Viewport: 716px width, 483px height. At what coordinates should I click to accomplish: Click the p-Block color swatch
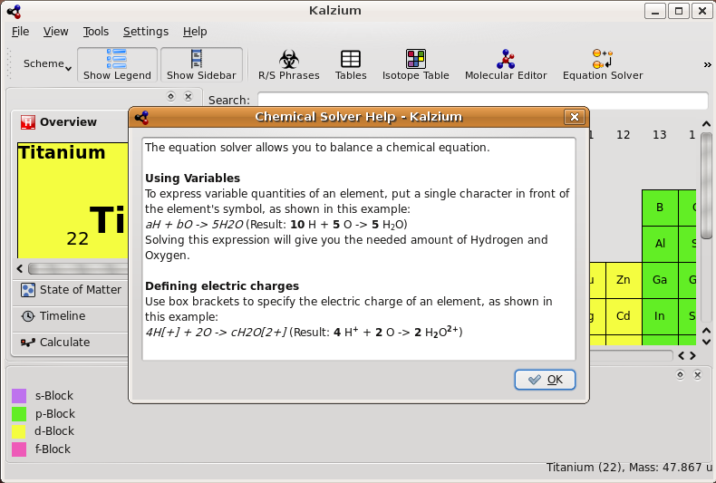[x=19, y=414]
